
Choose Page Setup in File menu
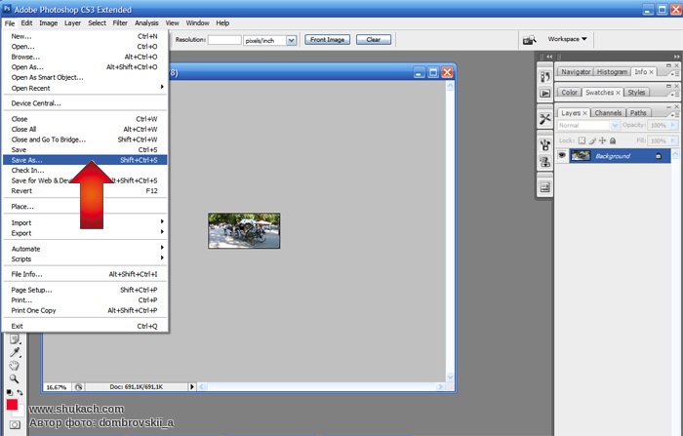pos(85,290)
